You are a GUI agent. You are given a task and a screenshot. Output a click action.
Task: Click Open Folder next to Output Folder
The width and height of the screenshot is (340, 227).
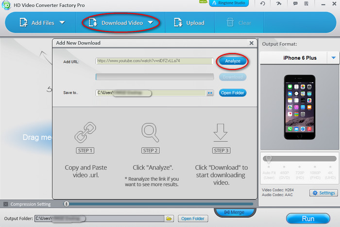click(x=193, y=219)
